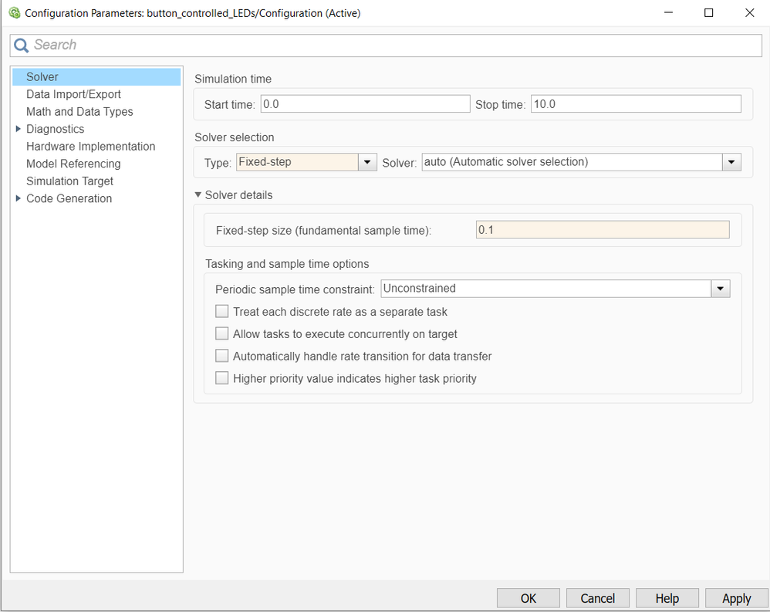Toggle Automatically handle rate transition checkbox
This screenshot has height=612, width=770.
pyautogui.click(x=222, y=356)
